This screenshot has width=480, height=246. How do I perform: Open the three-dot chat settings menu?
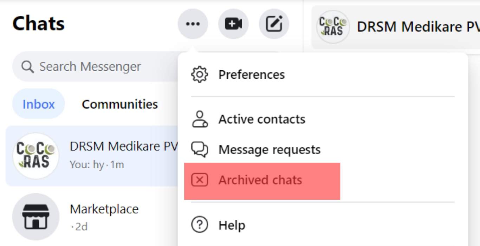(193, 24)
